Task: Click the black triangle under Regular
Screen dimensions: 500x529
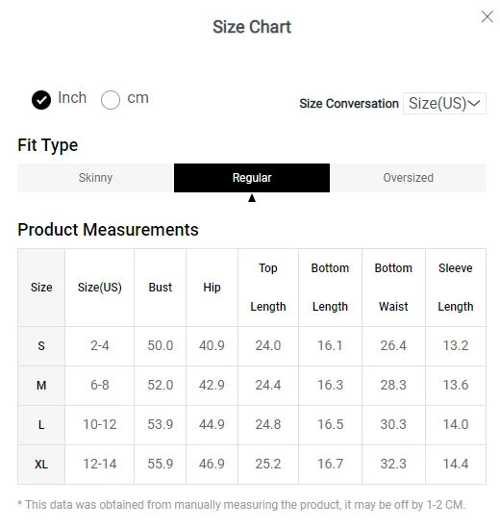Action: point(252,198)
